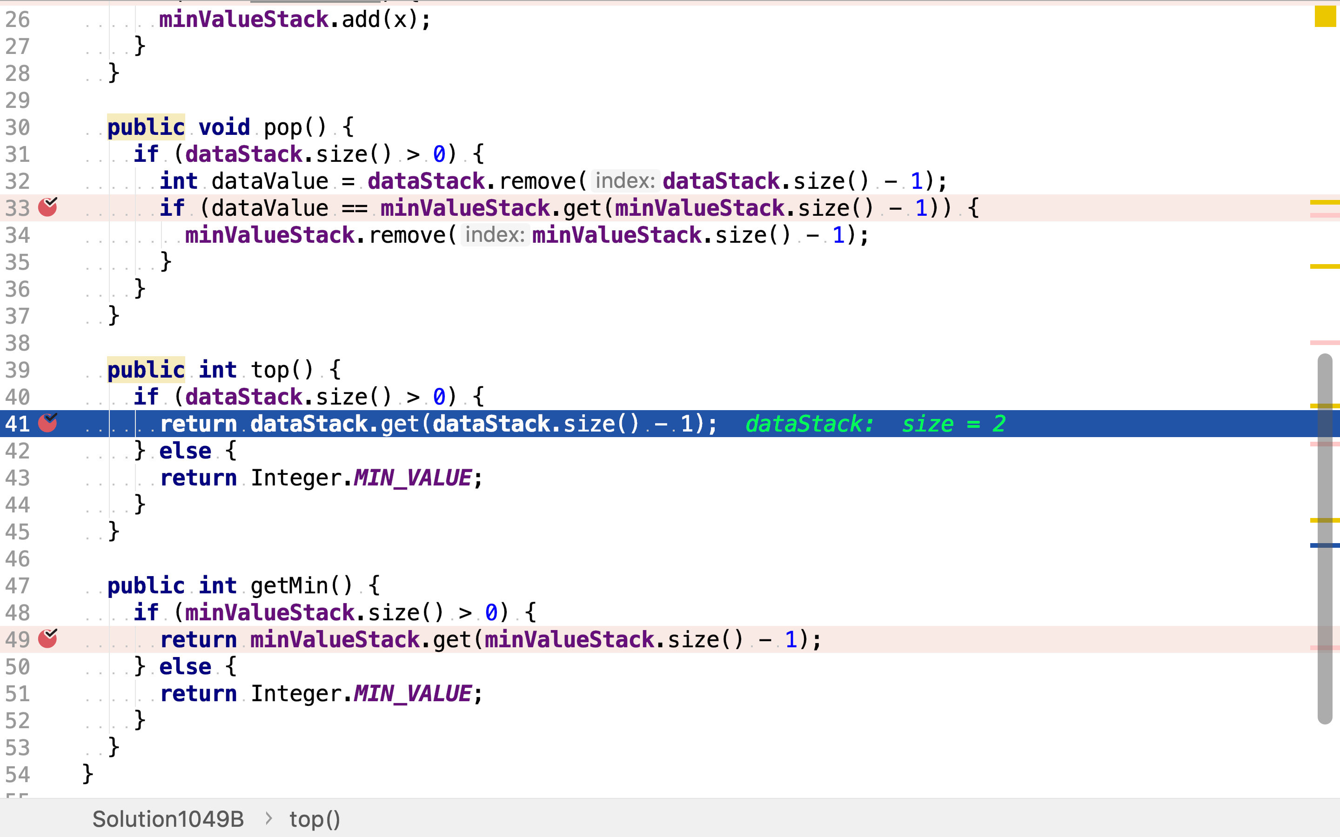Click breadcrumb chevron separator arrow
This screenshot has width=1340, height=837.
[x=268, y=818]
